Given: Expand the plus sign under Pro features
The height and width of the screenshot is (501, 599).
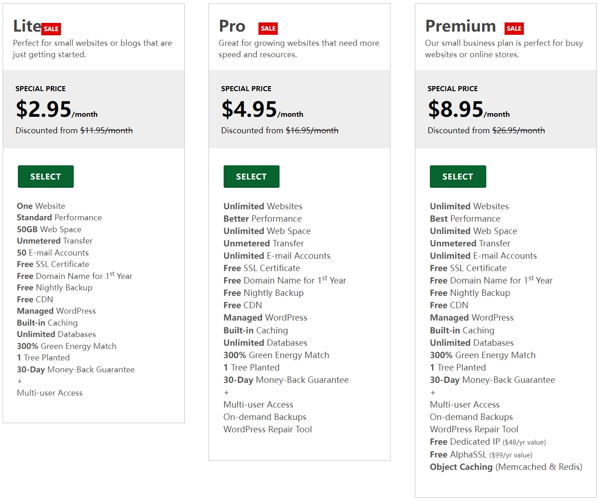Looking at the screenshot, I should click(226, 392).
